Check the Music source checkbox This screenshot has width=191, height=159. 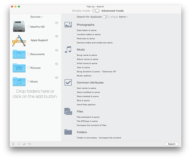click(28, 81)
